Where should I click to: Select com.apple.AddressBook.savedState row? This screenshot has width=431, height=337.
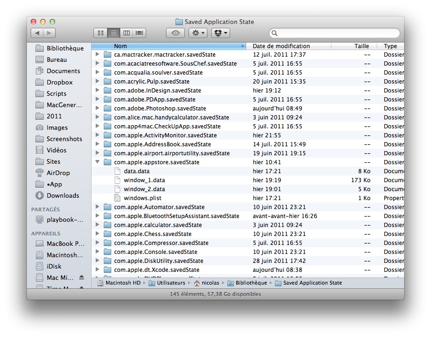pos(248,144)
